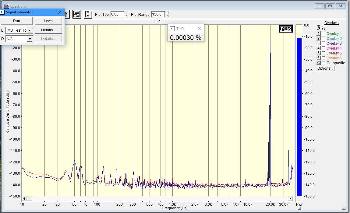The width and height of the screenshot is (350, 213).
Task: Turn on the Overlay 5 checkbox
Action: [x=323, y=53]
